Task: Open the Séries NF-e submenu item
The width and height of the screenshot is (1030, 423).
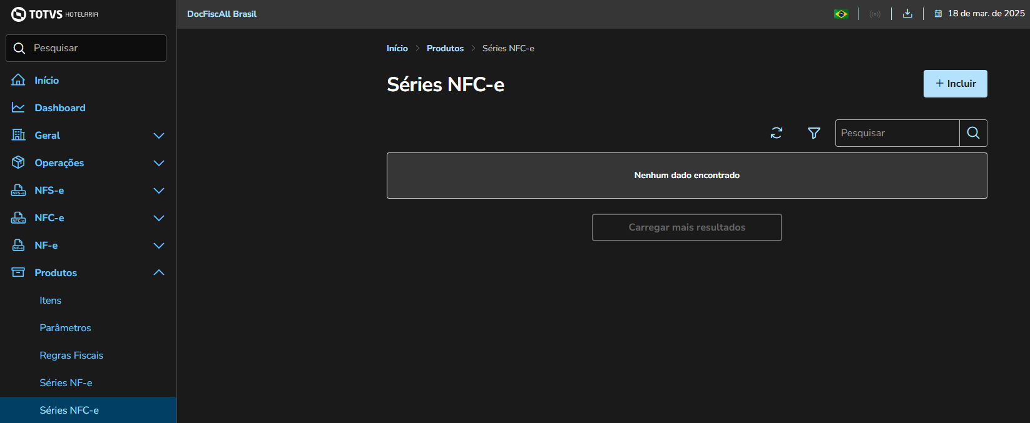Action: pyautogui.click(x=66, y=383)
